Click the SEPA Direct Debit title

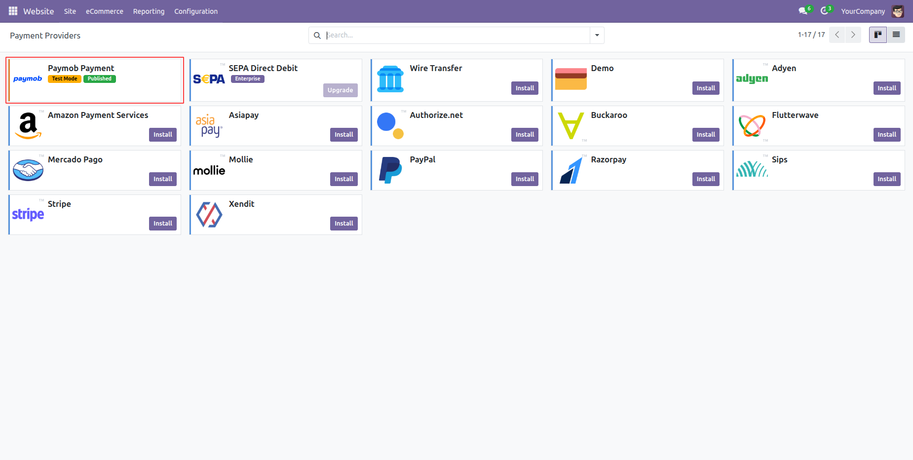[x=263, y=68]
